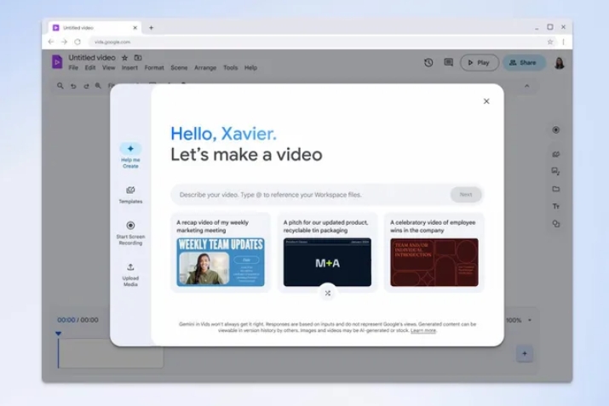Click the Undo toolbar icon
This screenshot has height=406, width=609.
[x=73, y=86]
